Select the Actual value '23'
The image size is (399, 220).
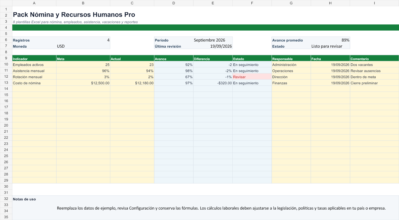click(x=132, y=64)
